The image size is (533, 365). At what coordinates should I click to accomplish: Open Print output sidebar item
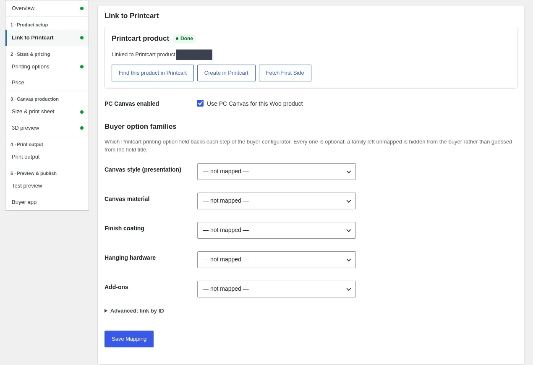[x=47, y=157]
